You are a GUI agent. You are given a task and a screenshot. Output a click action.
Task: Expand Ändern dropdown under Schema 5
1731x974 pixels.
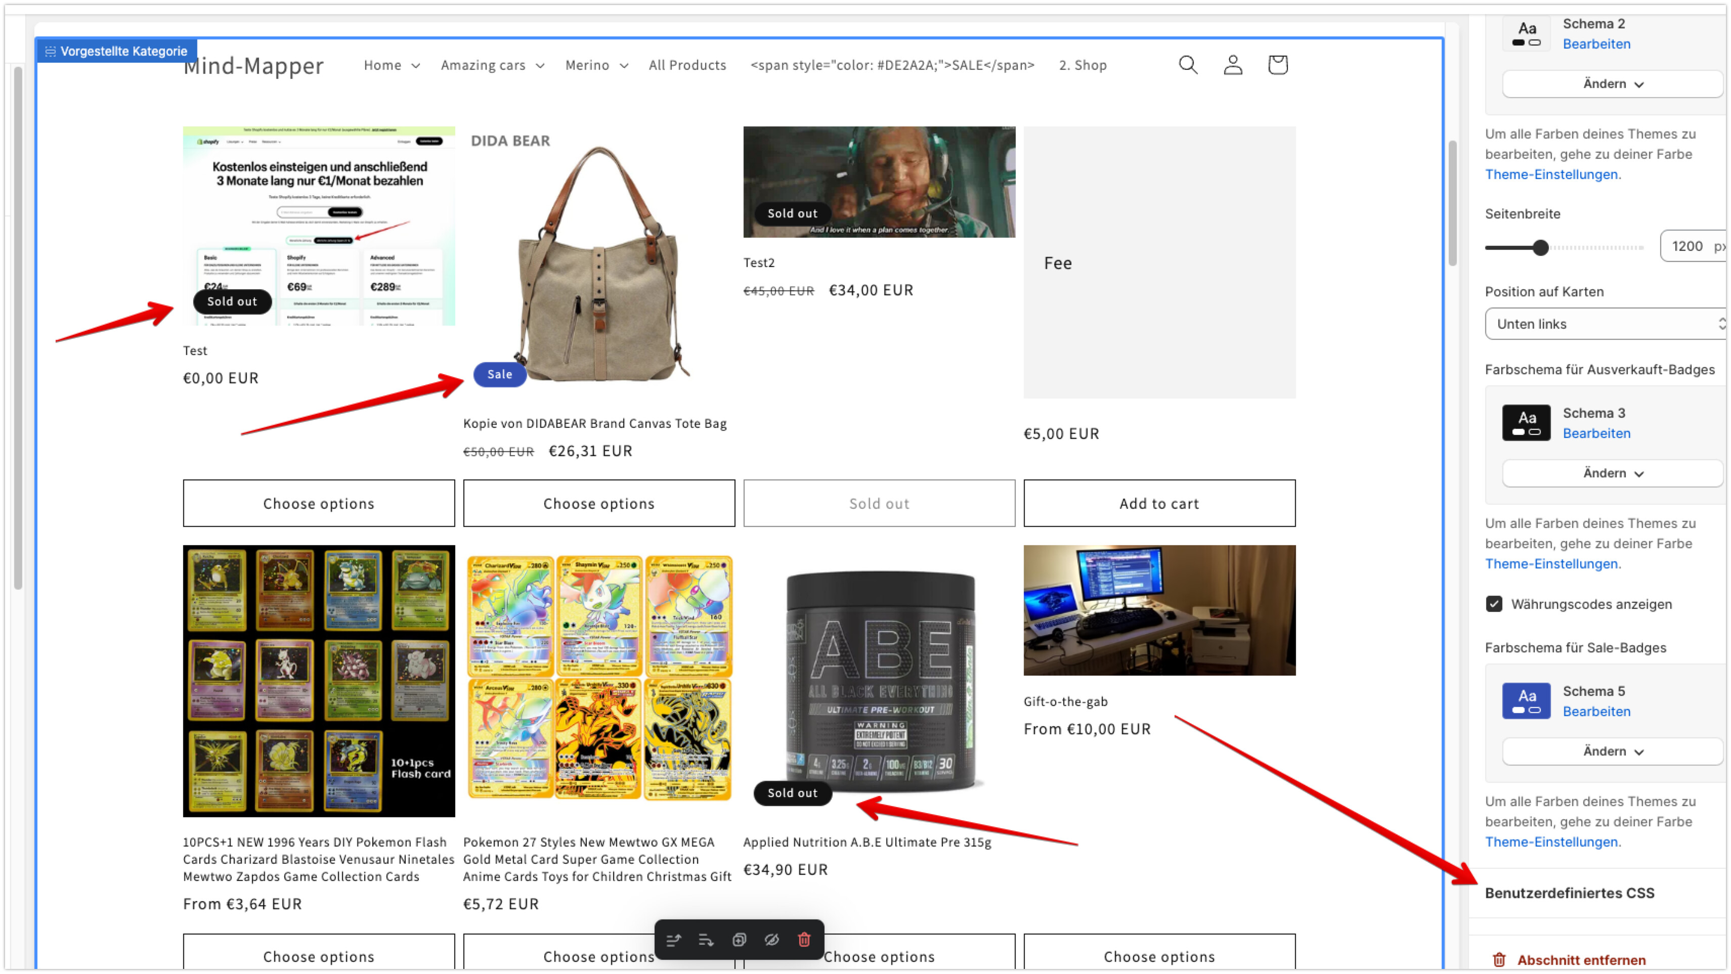click(x=1613, y=751)
